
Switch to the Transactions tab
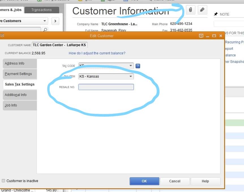pos(42,10)
